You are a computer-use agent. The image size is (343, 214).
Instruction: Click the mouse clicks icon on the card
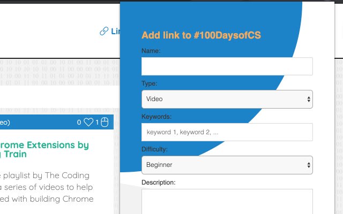[x=105, y=123]
